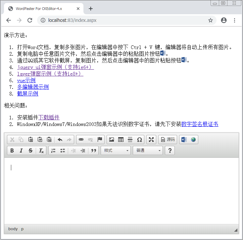Insert a table with Table icon
Image resolution: width=243 pixels, height=240 pixels.
121,140
